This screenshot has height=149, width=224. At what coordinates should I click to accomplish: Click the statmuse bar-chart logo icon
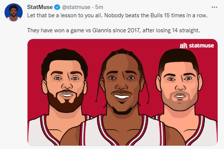click(x=183, y=46)
